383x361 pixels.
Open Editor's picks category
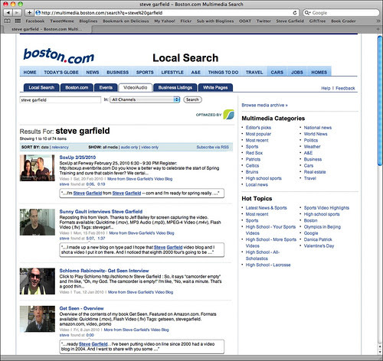pyautogui.click(x=258, y=128)
